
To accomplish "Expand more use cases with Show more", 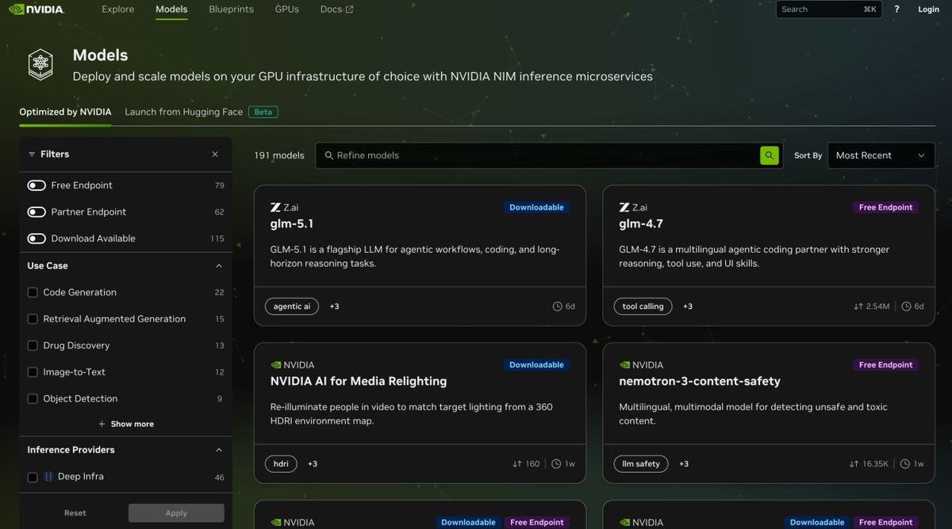I will tap(126, 424).
